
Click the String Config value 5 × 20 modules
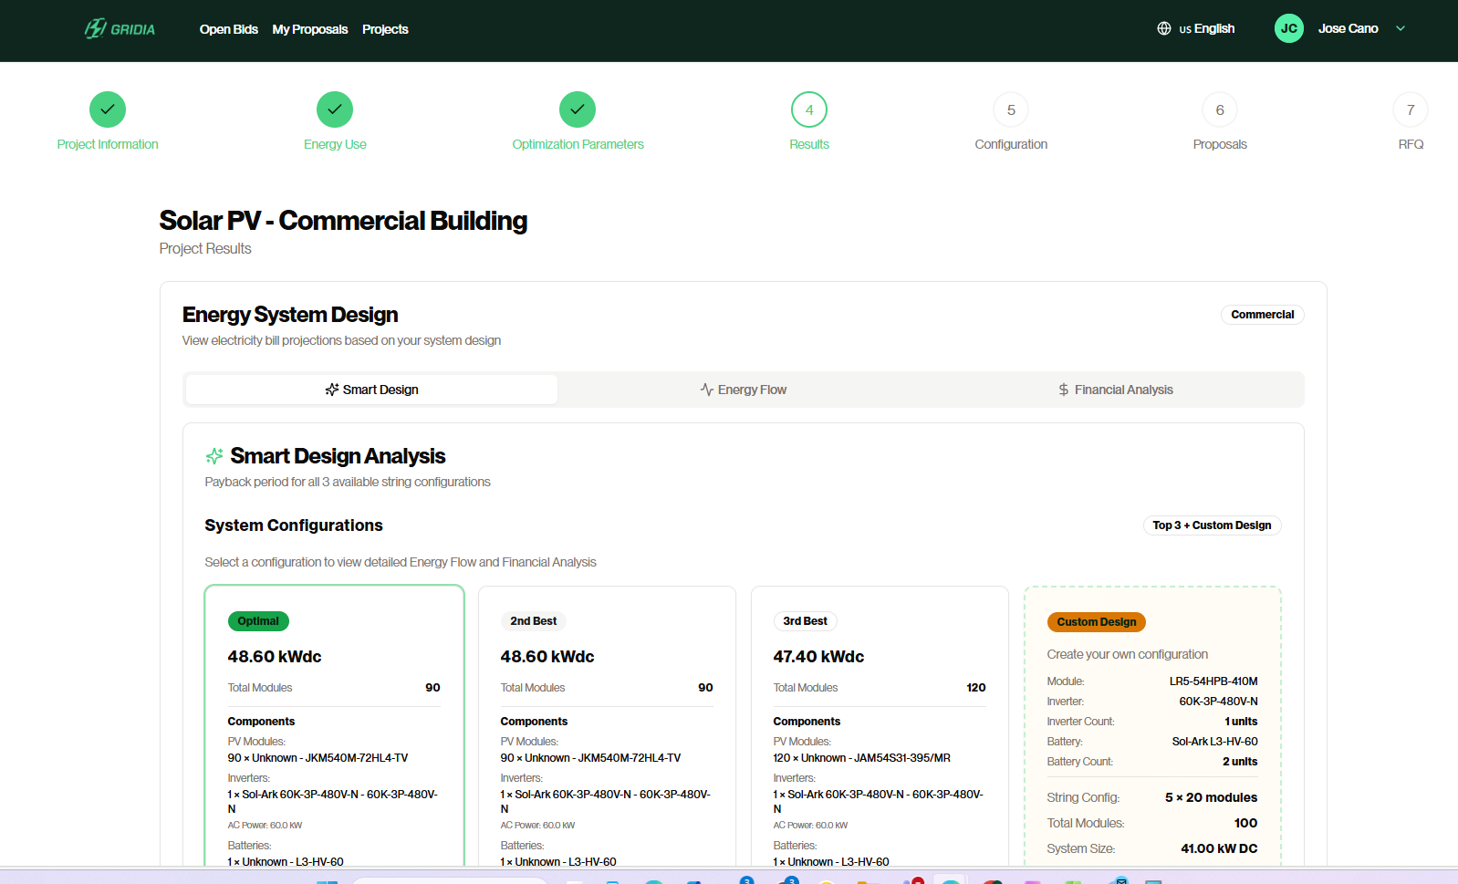1211,797
